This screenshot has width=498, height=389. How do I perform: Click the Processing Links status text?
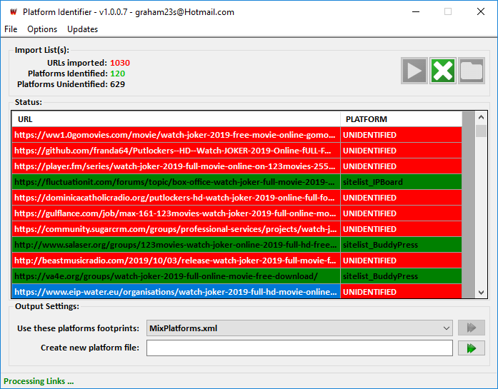[x=39, y=381]
